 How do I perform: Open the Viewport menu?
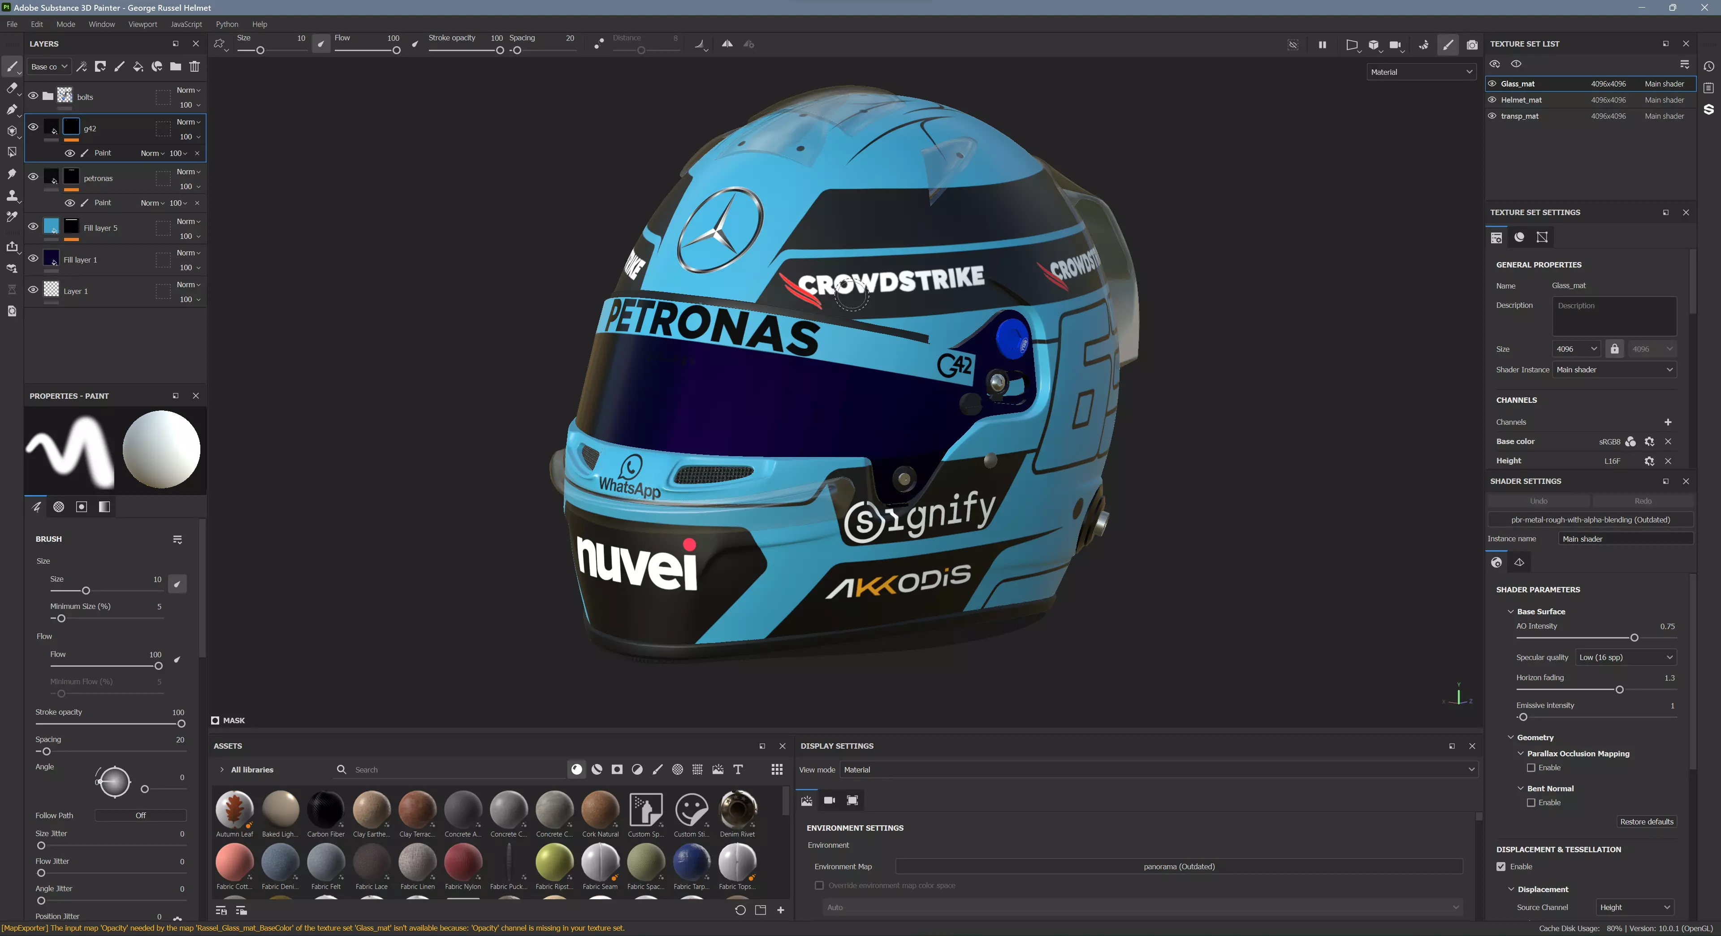click(x=143, y=24)
